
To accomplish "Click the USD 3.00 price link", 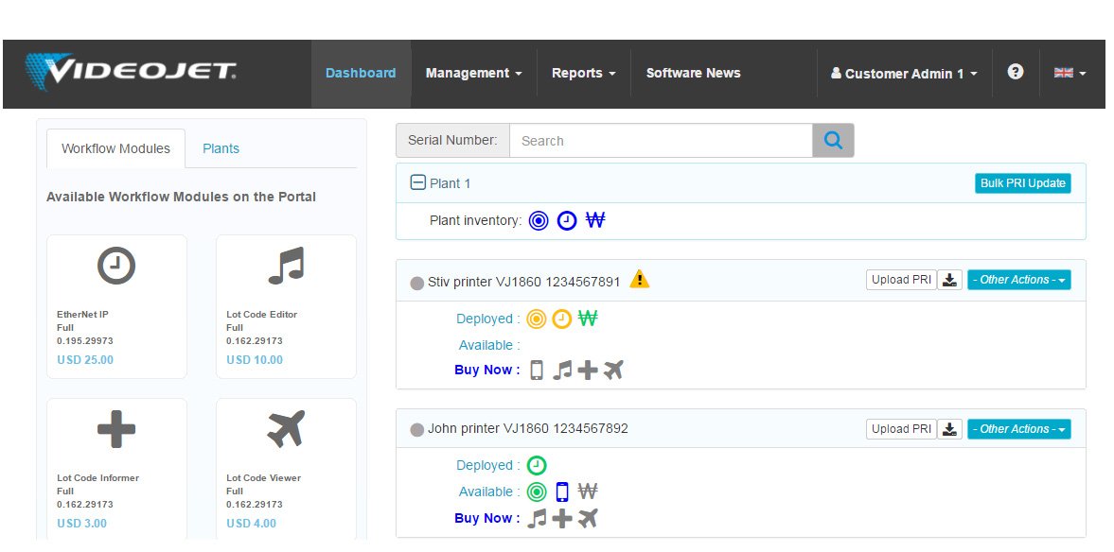I will click(81, 524).
